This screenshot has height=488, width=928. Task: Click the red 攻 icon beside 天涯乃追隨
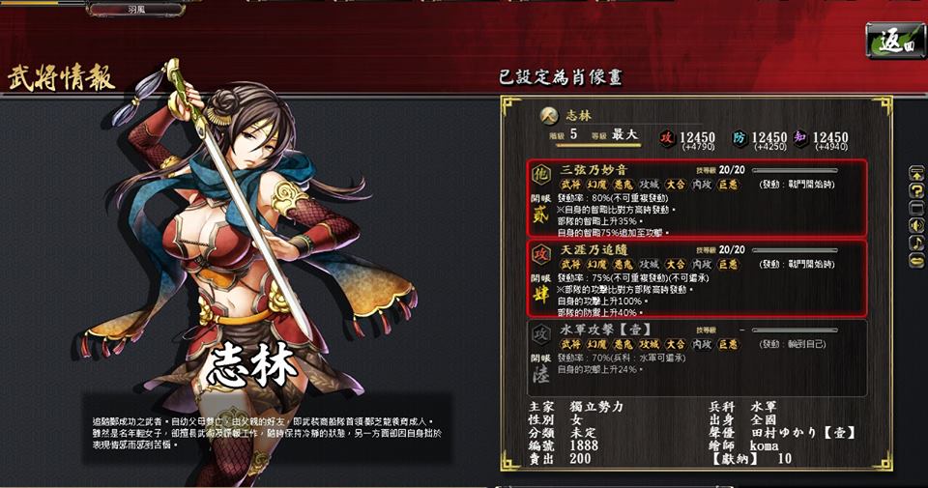point(540,254)
